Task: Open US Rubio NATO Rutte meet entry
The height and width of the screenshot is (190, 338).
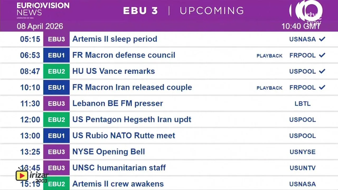Action: [124, 136]
